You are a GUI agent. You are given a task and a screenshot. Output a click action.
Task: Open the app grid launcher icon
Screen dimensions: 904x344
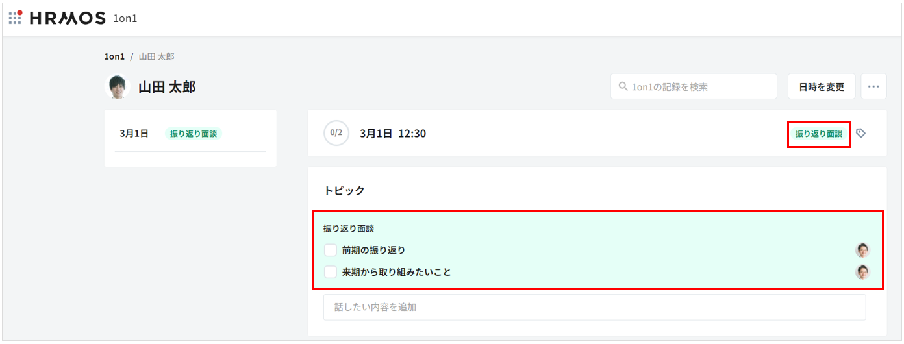click(16, 18)
